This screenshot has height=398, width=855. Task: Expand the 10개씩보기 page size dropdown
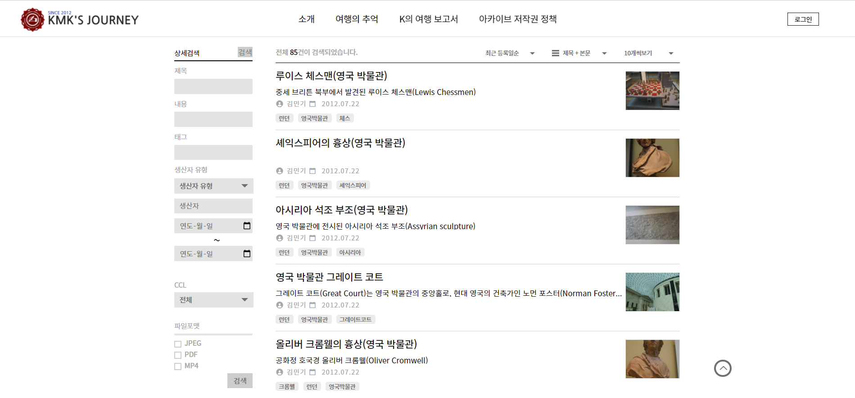coord(648,53)
